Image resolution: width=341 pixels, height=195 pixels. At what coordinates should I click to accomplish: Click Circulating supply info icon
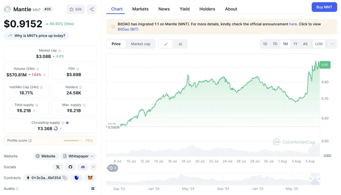63,123
